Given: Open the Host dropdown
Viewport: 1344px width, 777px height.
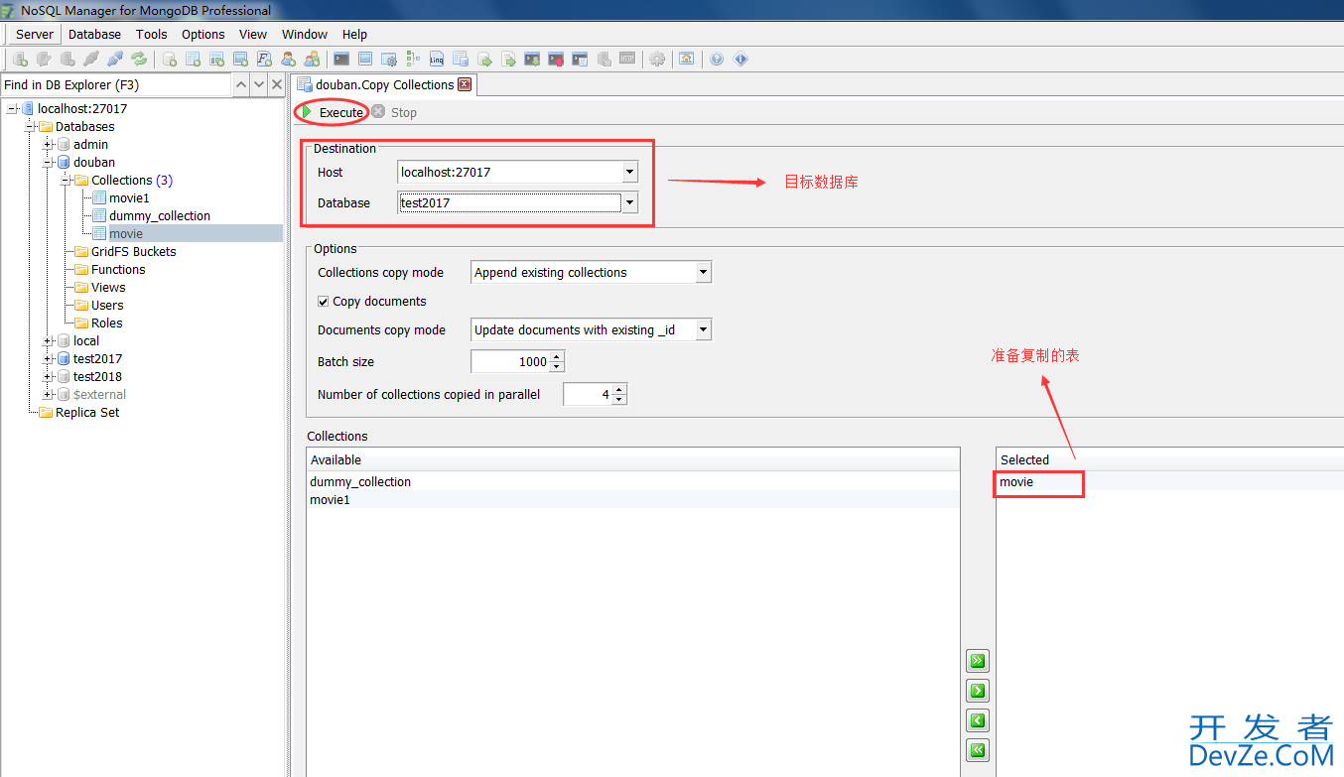Looking at the screenshot, I should point(629,172).
